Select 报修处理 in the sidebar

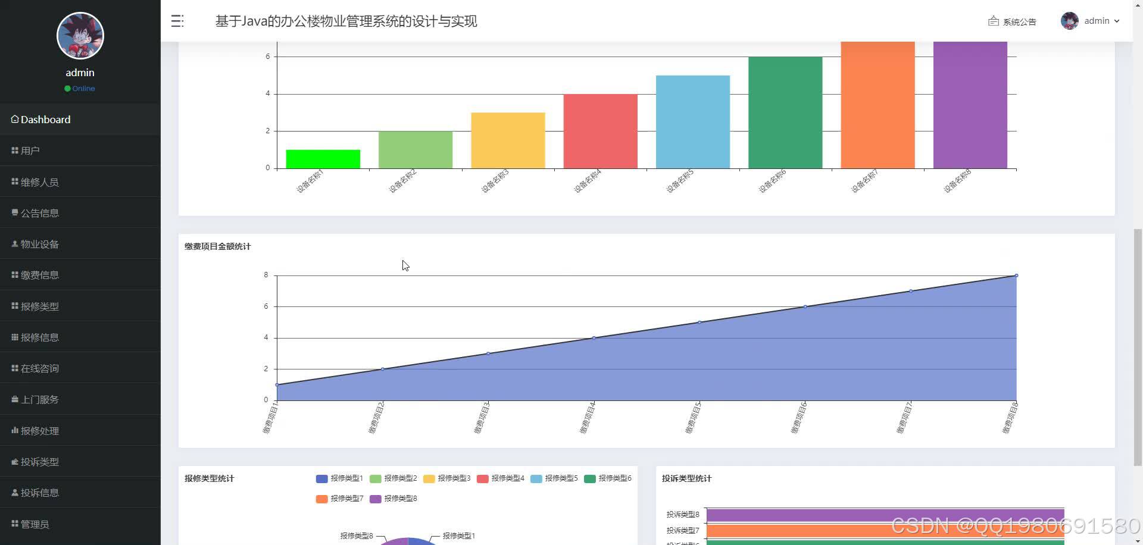80,431
